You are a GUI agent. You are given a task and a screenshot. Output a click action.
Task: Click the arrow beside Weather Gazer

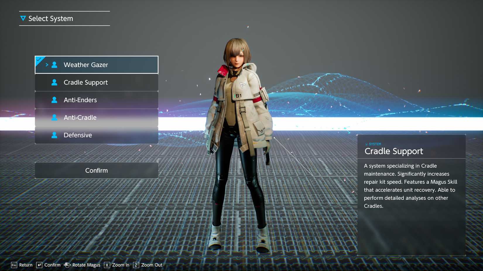47,65
